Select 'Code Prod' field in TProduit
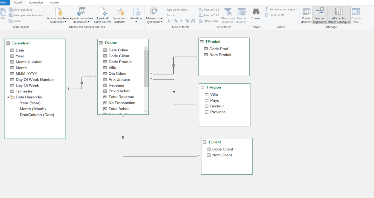Screen dimensions: 374x198 coord(216,49)
